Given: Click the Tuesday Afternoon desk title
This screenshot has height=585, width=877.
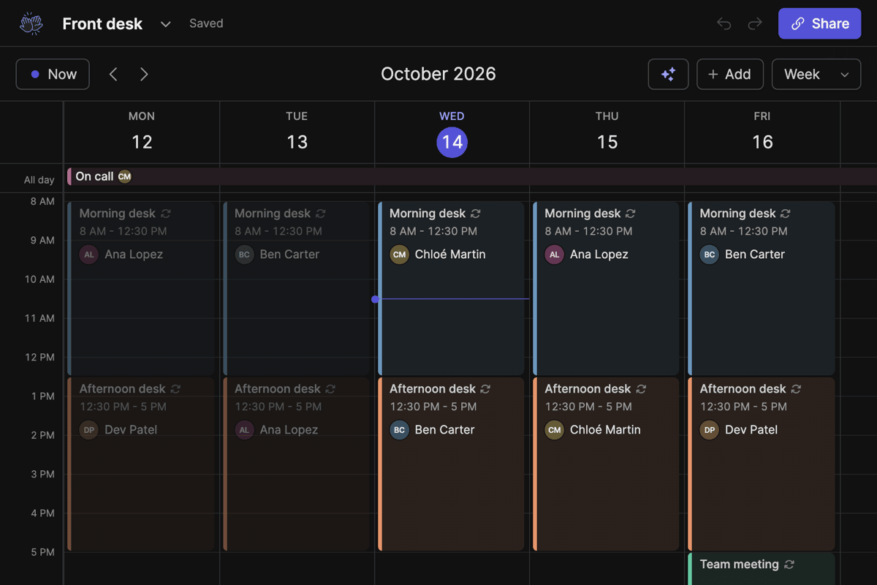Looking at the screenshot, I should click(x=278, y=389).
